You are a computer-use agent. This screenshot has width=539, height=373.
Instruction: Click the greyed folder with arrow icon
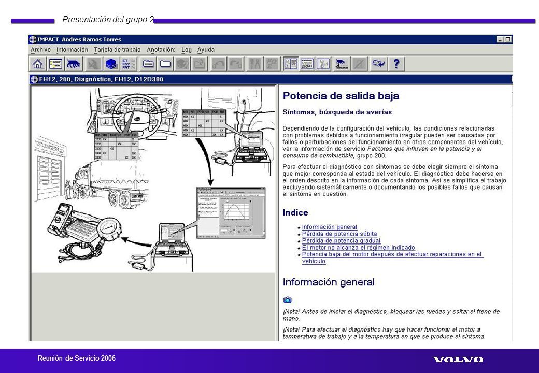click(200, 64)
